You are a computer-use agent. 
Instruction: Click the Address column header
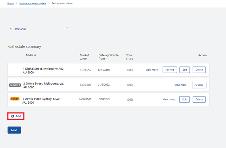click(x=31, y=55)
